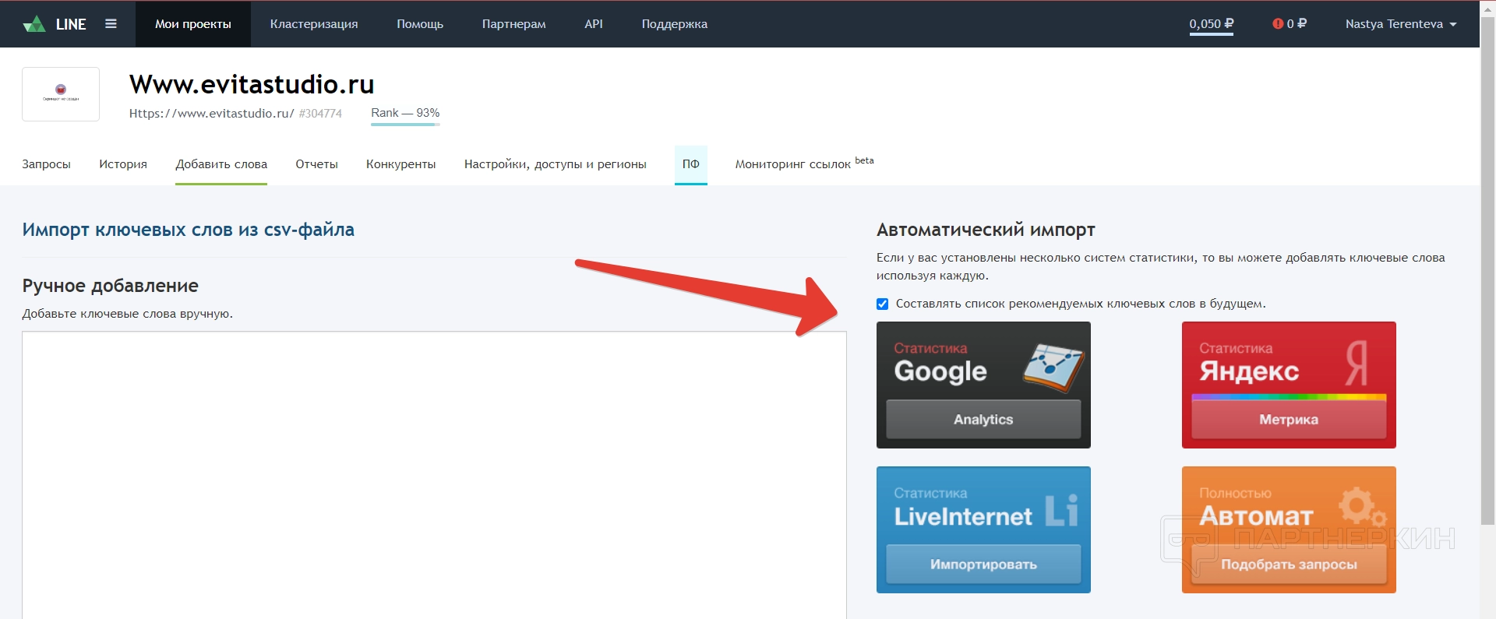Open the Поддержка menu item
This screenshot has width=1496, height=619.
pyautogui.click(x=675, y=24)
